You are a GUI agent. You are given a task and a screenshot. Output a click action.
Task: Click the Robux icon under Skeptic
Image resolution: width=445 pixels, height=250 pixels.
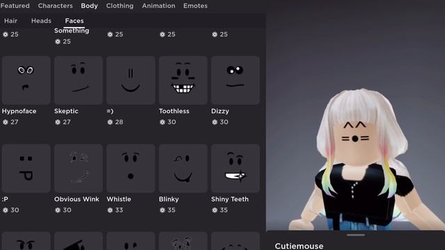point(58,122)
